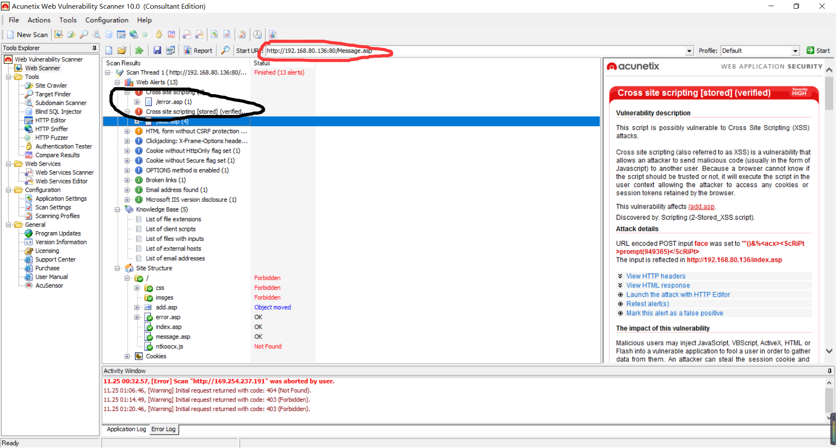Click scroll up arrow in Activity Window
This screenshot has width=836, height=448.
[829, 383]
